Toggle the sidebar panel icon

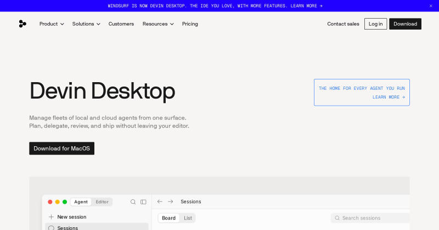click(143, 202)
